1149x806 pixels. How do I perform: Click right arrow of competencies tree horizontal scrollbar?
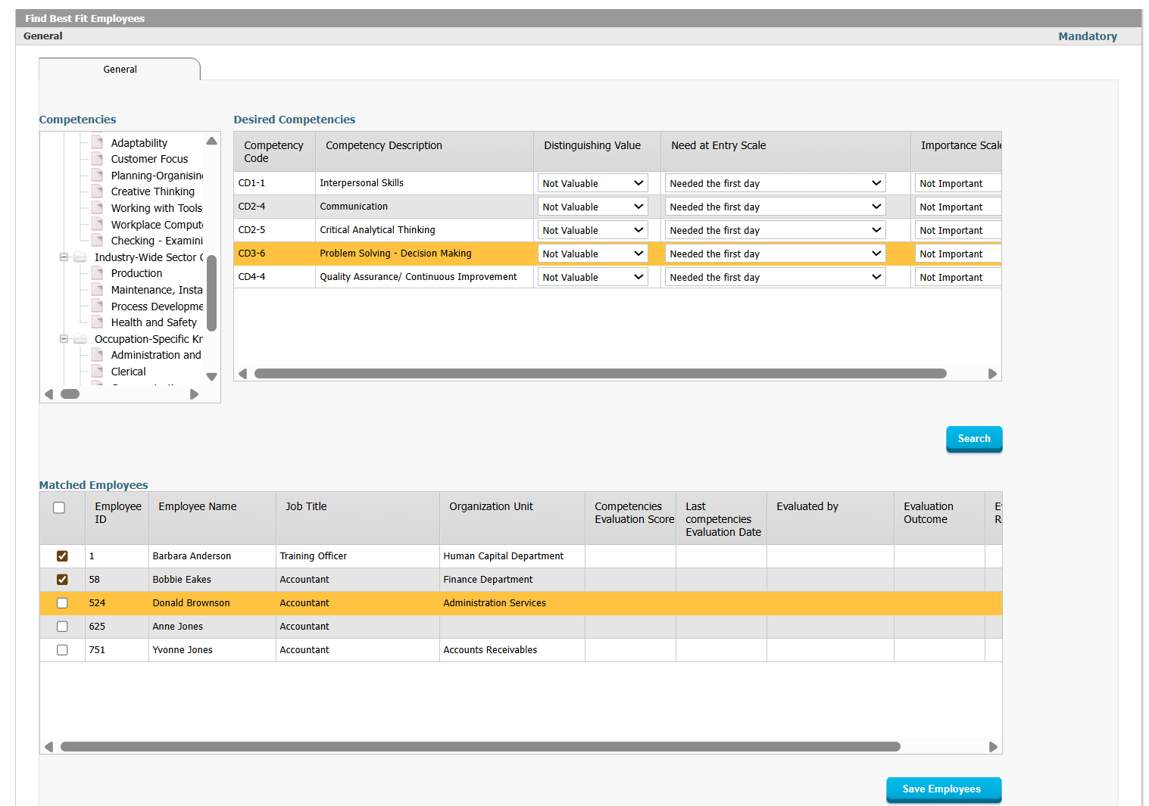click(x=194, y=394)
